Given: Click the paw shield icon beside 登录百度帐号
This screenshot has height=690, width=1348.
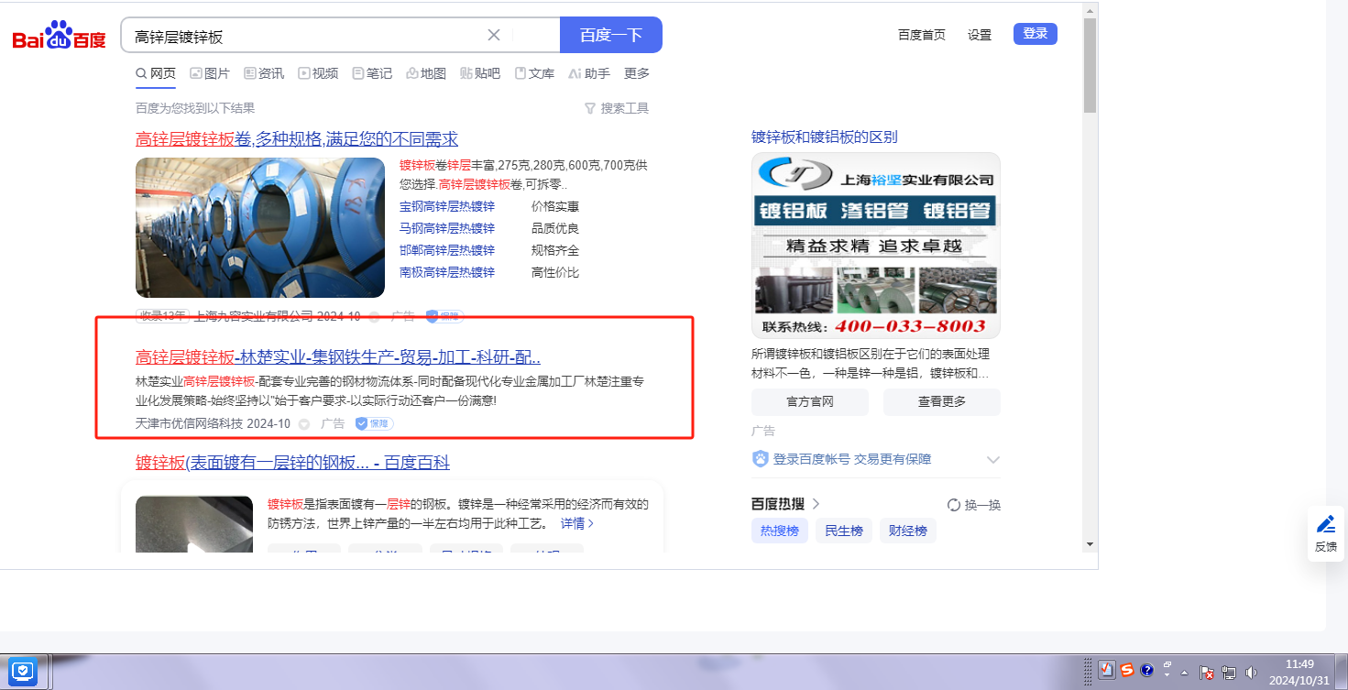Looking at the screenshot, I should (760, 459).
